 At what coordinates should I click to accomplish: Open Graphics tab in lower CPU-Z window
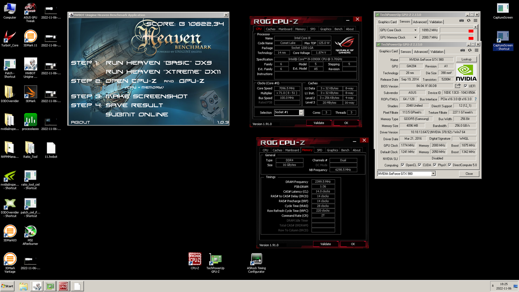tap(332, 150)
